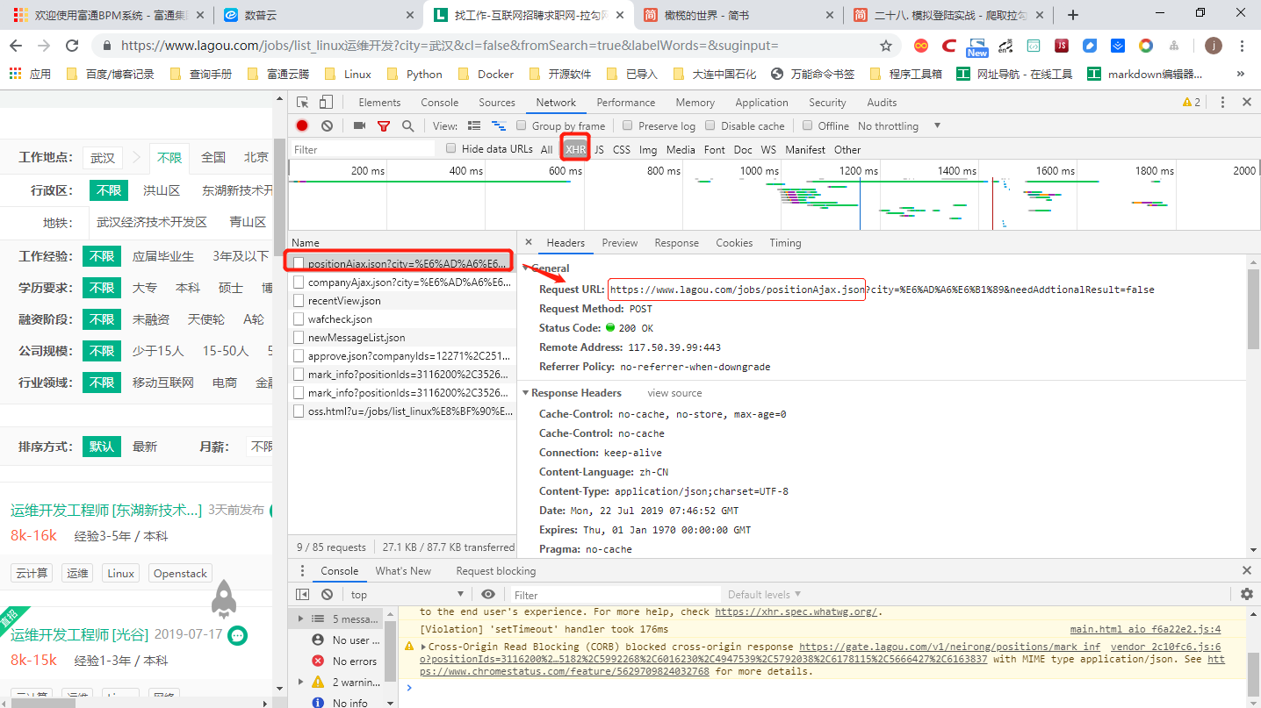Select the 洪山区 district filter
This screenshot has height=708, width=1261.
point(162,190)
